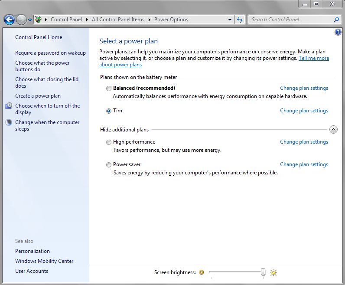Expand the arrow before Control Panel breadcrumb

(46, 20)
